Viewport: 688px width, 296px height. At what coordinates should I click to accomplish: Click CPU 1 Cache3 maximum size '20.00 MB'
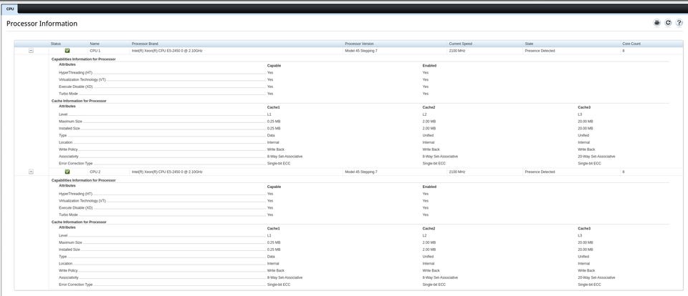coord(586,122)
